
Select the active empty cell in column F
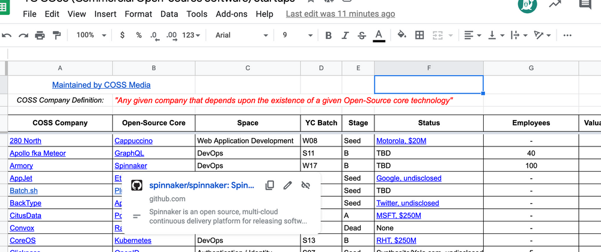pyautogui.click(x=429, y=85)
